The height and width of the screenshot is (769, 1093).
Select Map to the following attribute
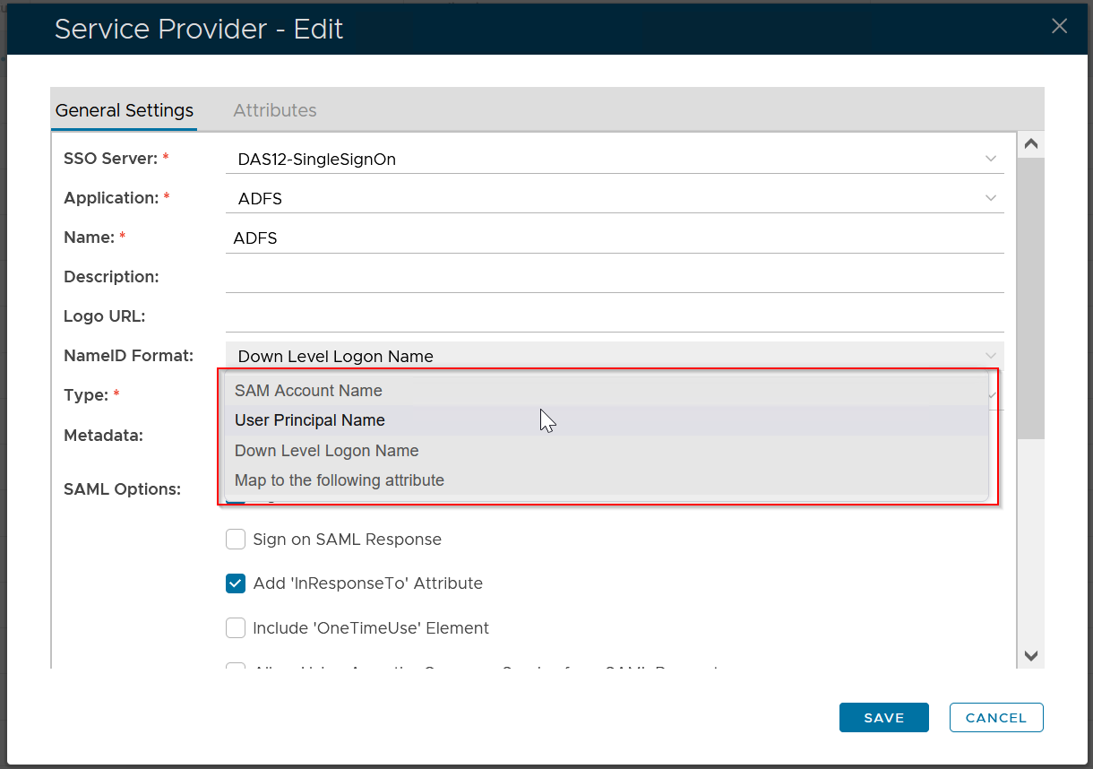coord(339,480)
